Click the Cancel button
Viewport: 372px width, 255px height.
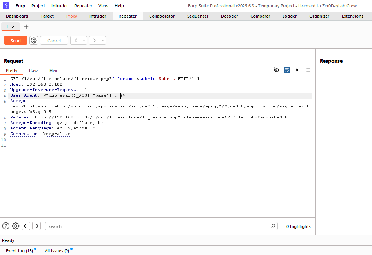[54, 40]
